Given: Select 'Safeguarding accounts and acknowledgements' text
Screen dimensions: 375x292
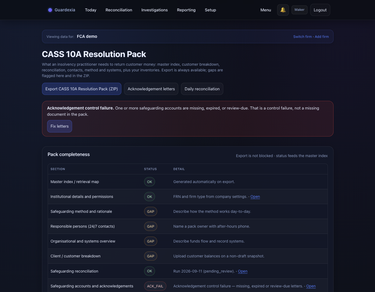Looking at the screenshot, I should (x=92, y=286).
